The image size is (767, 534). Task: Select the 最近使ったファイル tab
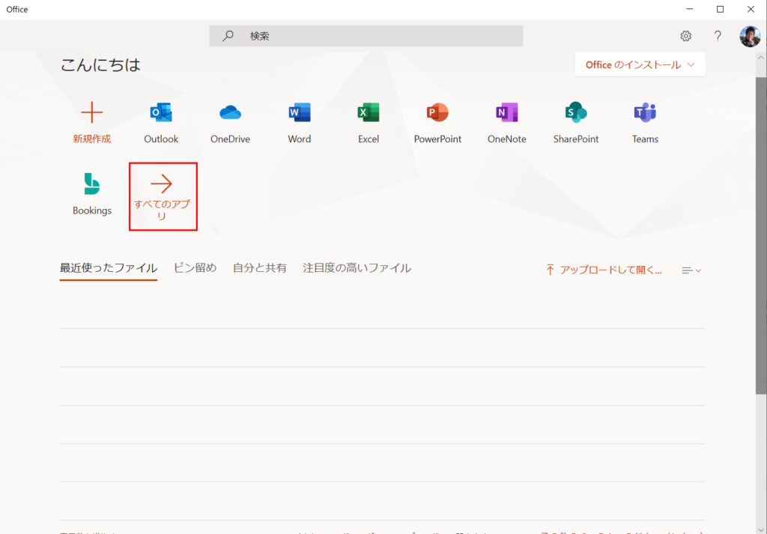[108, 268]
